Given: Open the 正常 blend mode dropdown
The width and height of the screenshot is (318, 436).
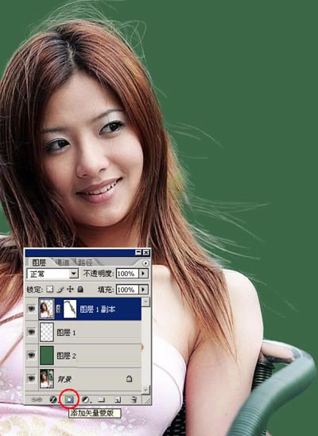Looking at the screenshot, I should point(74,274).
